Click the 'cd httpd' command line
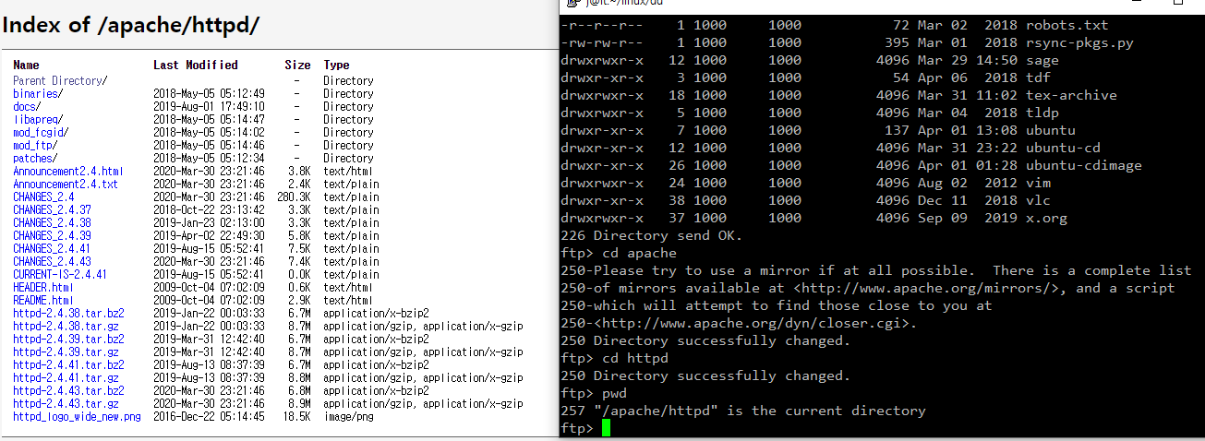The height and width of the screenshot is (441, 1205). click(x=614, y=358)
